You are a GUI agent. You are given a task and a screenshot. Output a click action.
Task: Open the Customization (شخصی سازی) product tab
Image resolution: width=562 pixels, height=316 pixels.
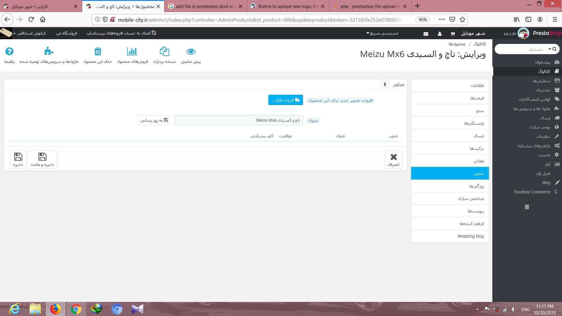pyautogui.click(x=450, y=198)
